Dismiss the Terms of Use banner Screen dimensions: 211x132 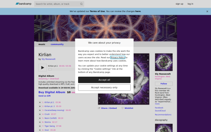pyautogui.click(x=207, y=12)
